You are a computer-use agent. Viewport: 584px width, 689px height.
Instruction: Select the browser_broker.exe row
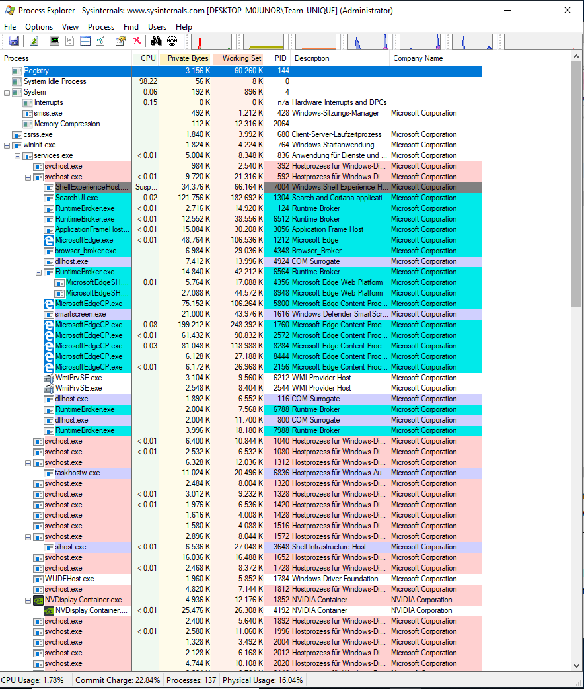point(241,251)
